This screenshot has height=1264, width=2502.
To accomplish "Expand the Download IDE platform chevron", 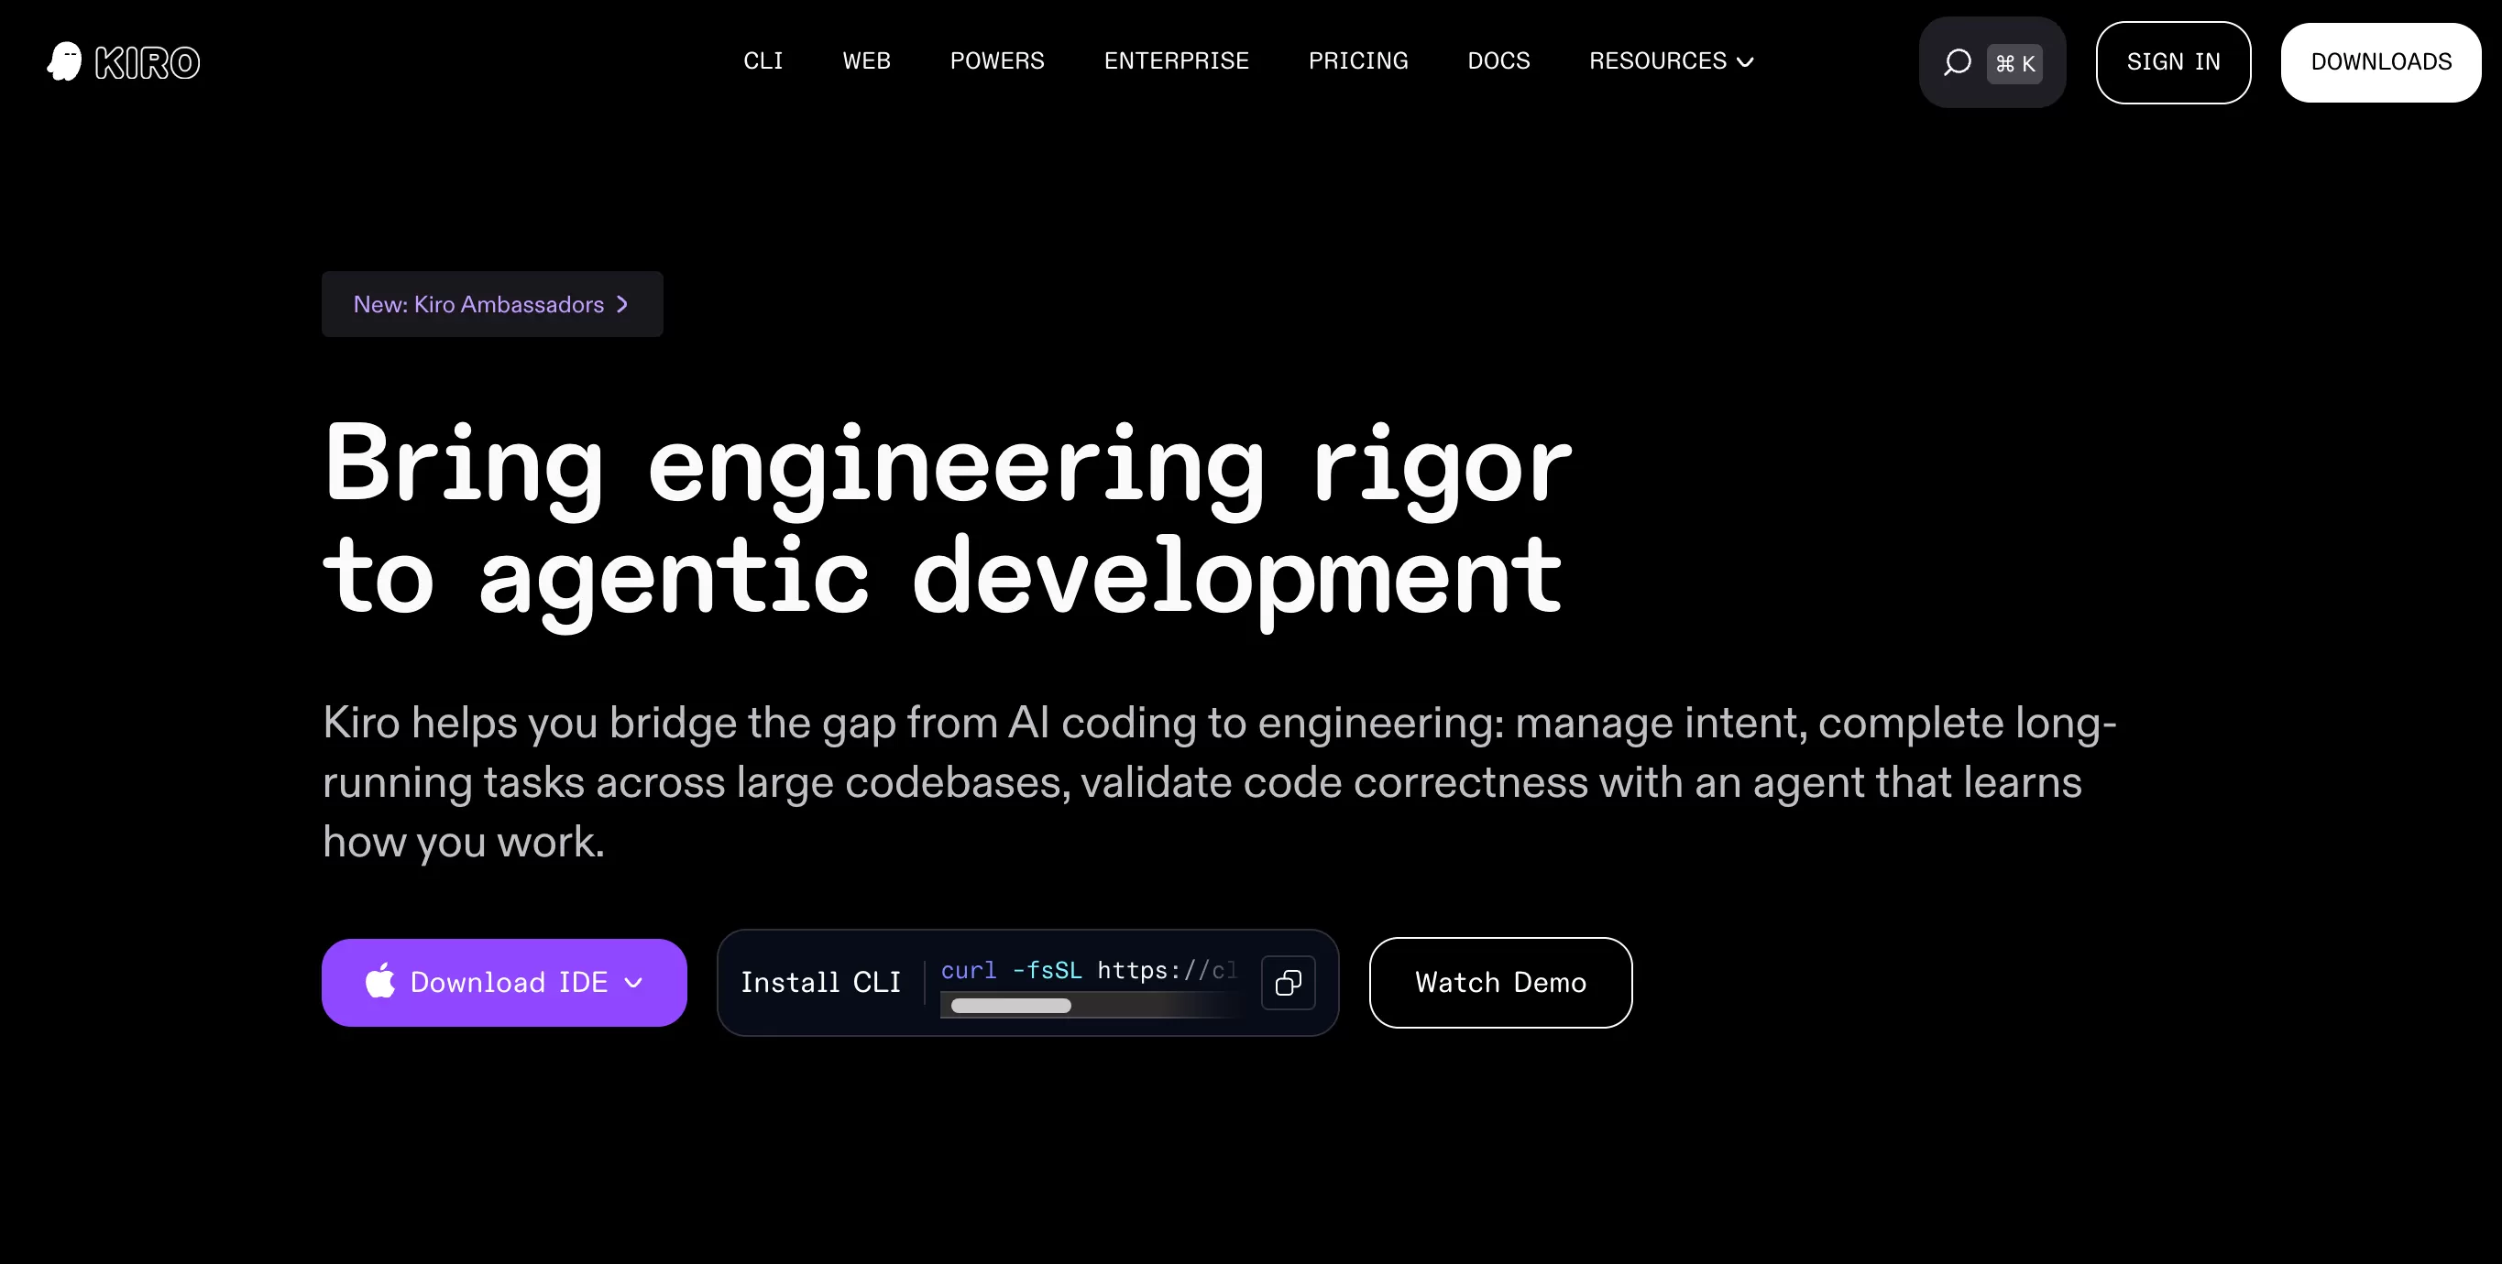I will click(634, 984).
